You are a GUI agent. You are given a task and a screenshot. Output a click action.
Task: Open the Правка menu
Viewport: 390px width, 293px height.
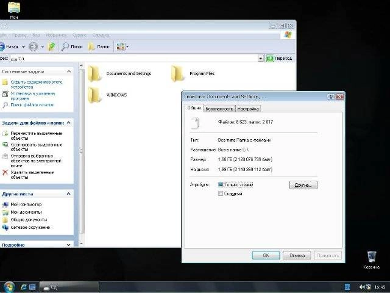click(19, 35)
